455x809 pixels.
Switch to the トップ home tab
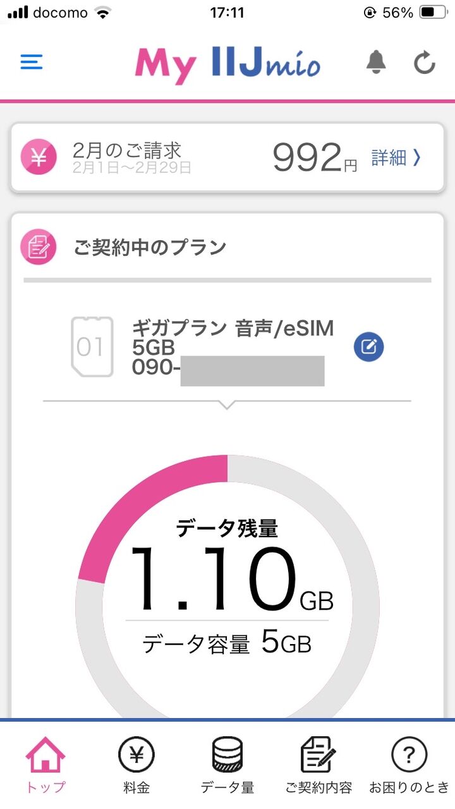[x=45, y=766]
